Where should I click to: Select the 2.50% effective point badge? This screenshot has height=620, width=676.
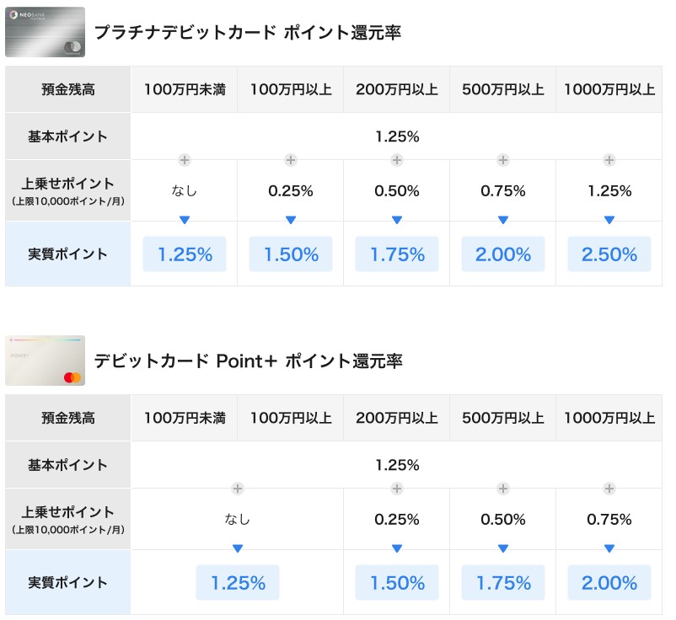(609, 254)
